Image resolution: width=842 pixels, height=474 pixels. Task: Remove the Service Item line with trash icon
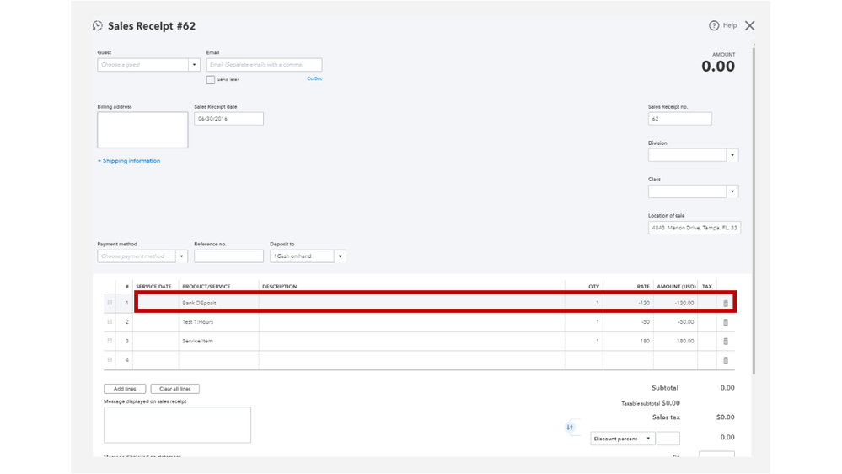pyautogui.click(x=726, y=342)
